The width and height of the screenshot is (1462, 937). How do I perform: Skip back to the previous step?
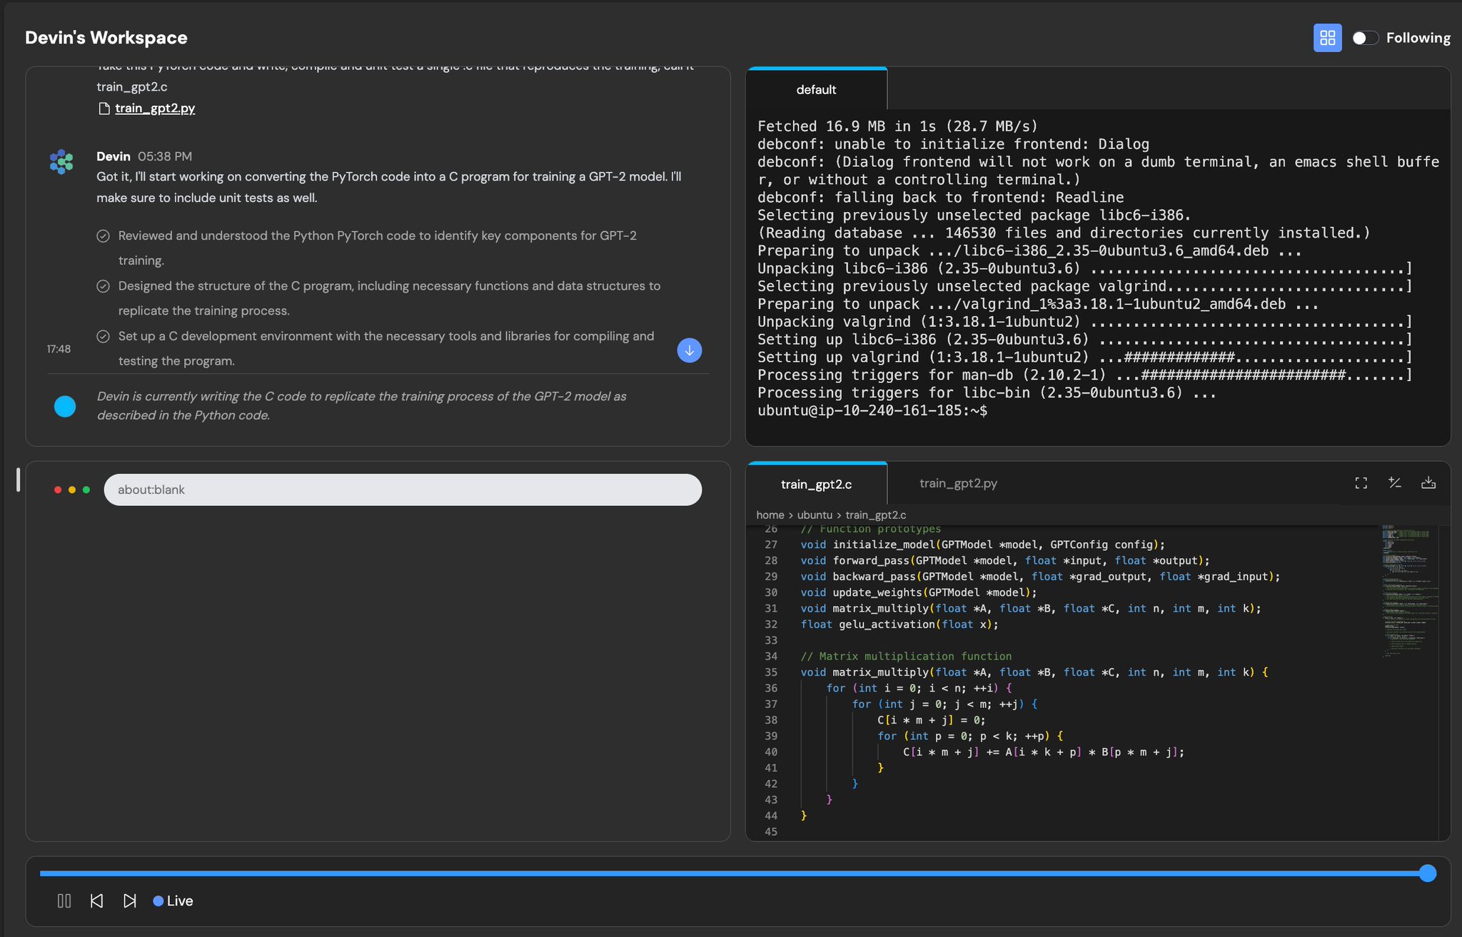coord(96,901)
